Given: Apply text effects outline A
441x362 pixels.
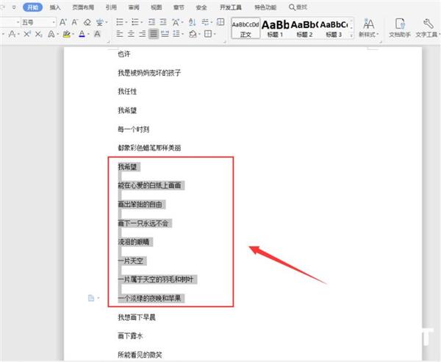Looking at the screenshot, I should (x=51, y=34).
